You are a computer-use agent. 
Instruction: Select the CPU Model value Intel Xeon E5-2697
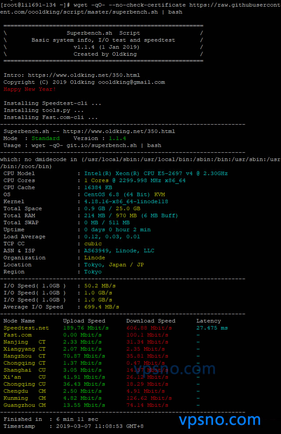point(156,173)
